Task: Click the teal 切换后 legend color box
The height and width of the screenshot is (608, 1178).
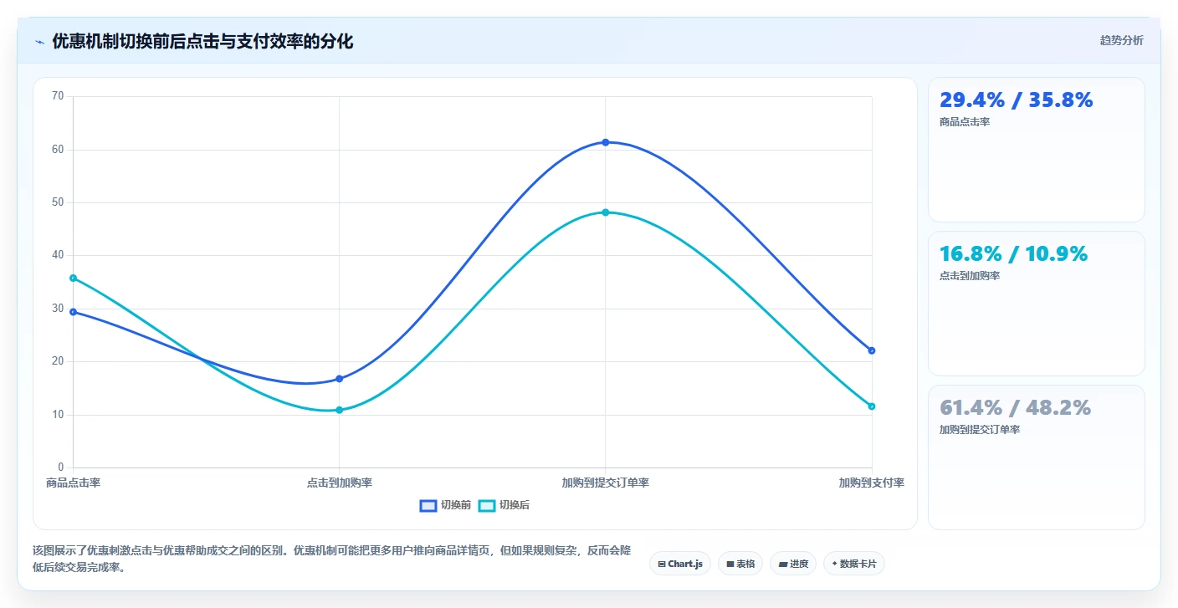Action: coord(487,505)
